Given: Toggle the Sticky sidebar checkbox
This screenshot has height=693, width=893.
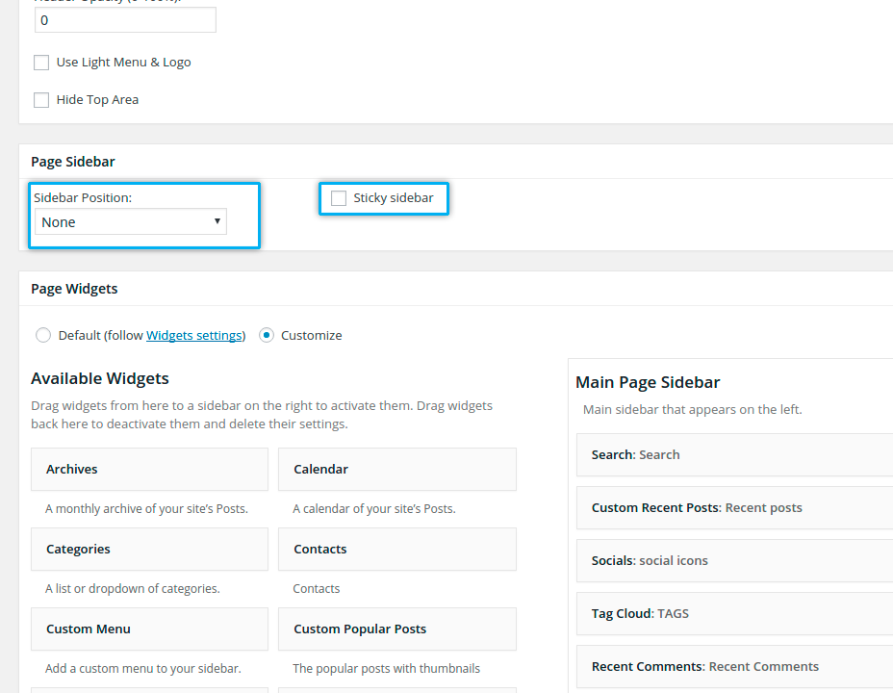Looking at the screenshot, I should coord(339,198).
